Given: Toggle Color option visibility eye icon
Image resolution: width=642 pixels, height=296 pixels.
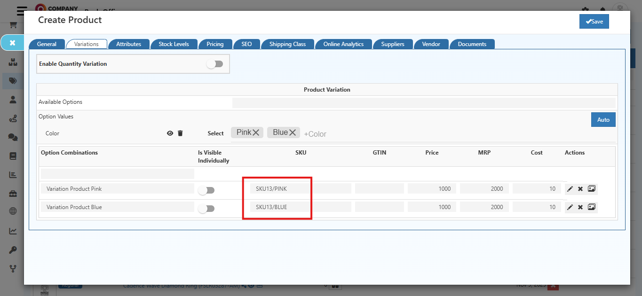Looking at the screenshot, I should pyautogui.click(x=170, y=133).
